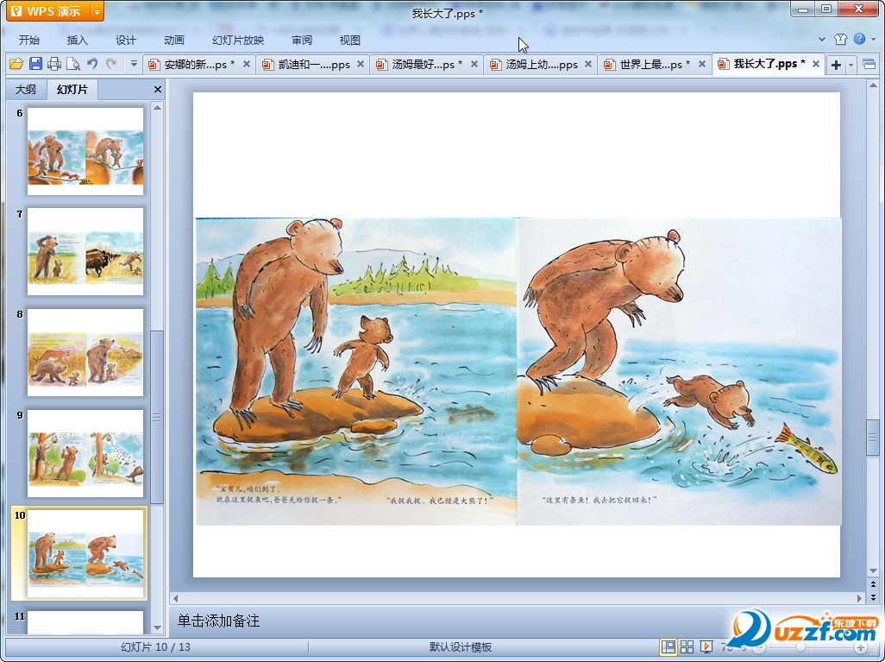Screen dimensions: 885x662
Task: Select slide 7 thumbnail
Action: [x=85, y=252]
